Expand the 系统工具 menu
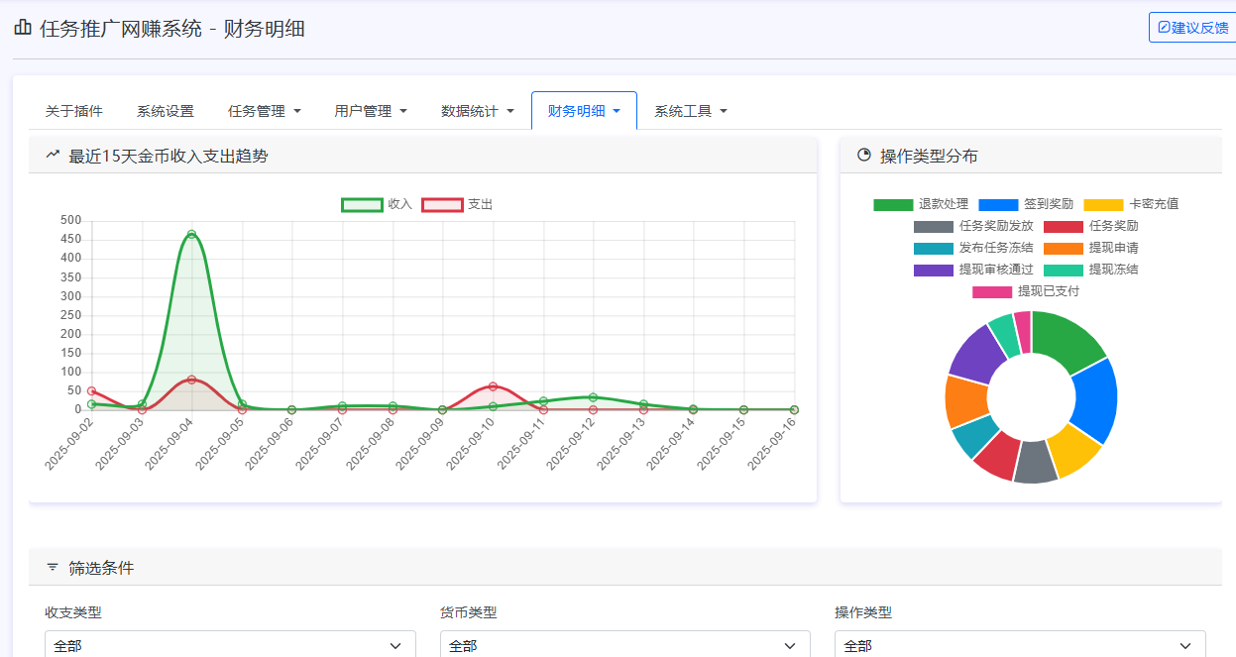The image size is (1236, 657). pyautogui.click(x=689, y=111)
